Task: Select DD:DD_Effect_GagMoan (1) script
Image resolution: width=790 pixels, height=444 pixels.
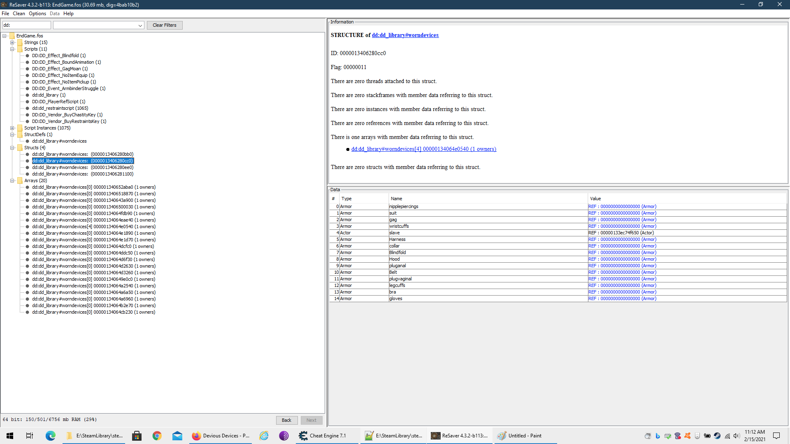Action: point(60,69)
